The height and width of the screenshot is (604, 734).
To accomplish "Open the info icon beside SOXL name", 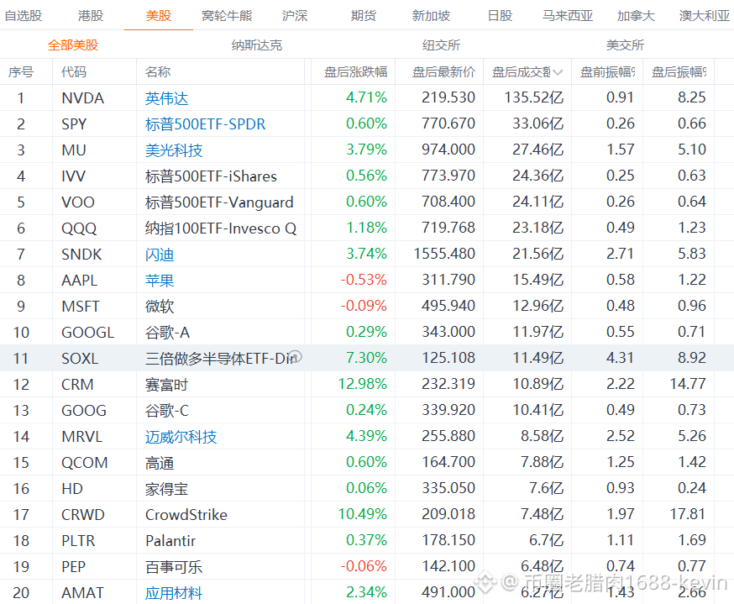I will coord(296,357).
